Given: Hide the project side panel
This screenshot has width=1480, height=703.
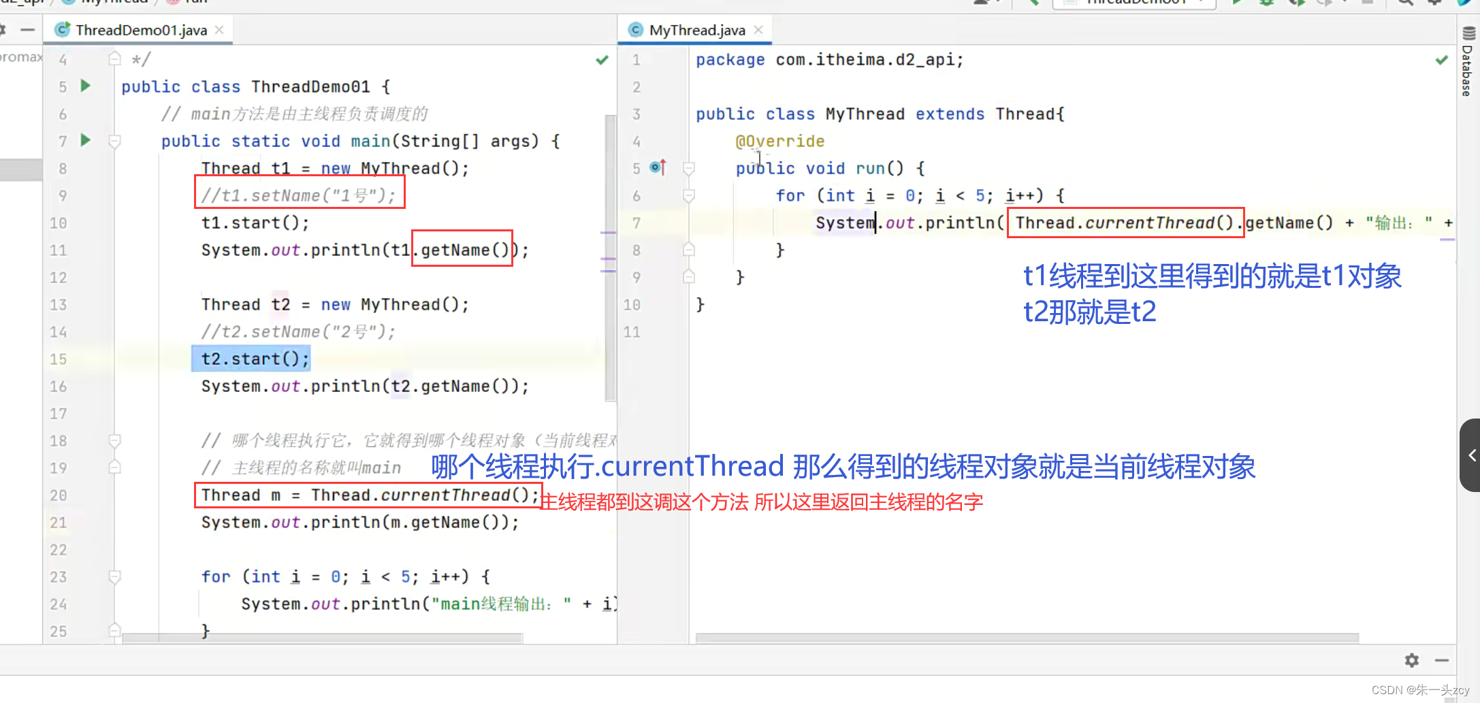Looking at the screenshot, I should click(x=27, y=30).
